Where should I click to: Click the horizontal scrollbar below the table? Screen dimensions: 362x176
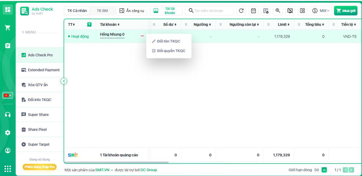117,162
